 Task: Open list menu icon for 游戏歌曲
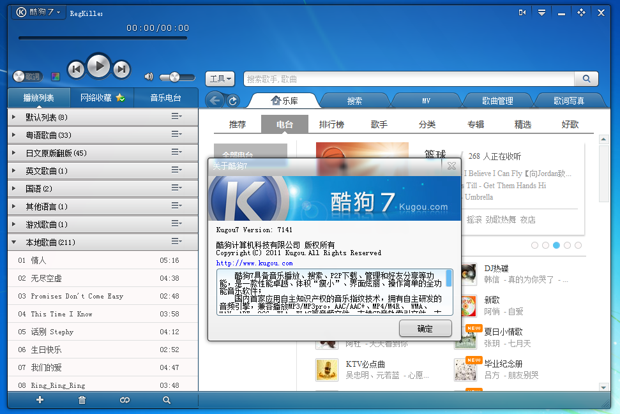(x=176, y=224)
